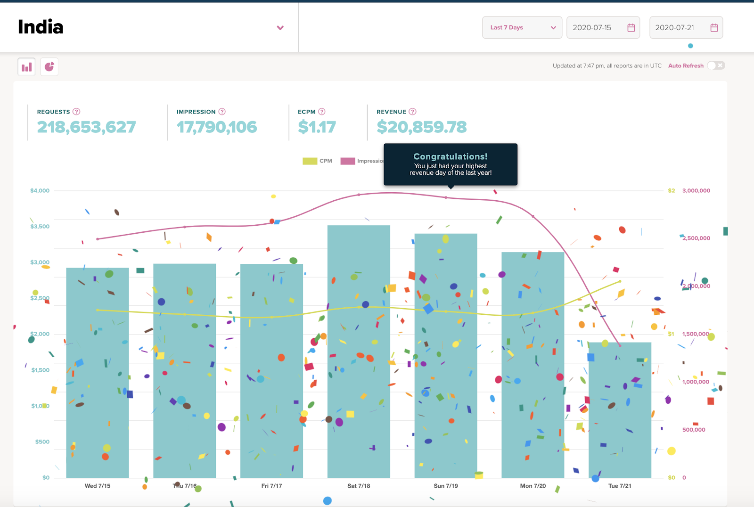The image size is (754, 507).
Task: Open the Last 7 Days range dropdown
Action: click(x=522, y=28)
